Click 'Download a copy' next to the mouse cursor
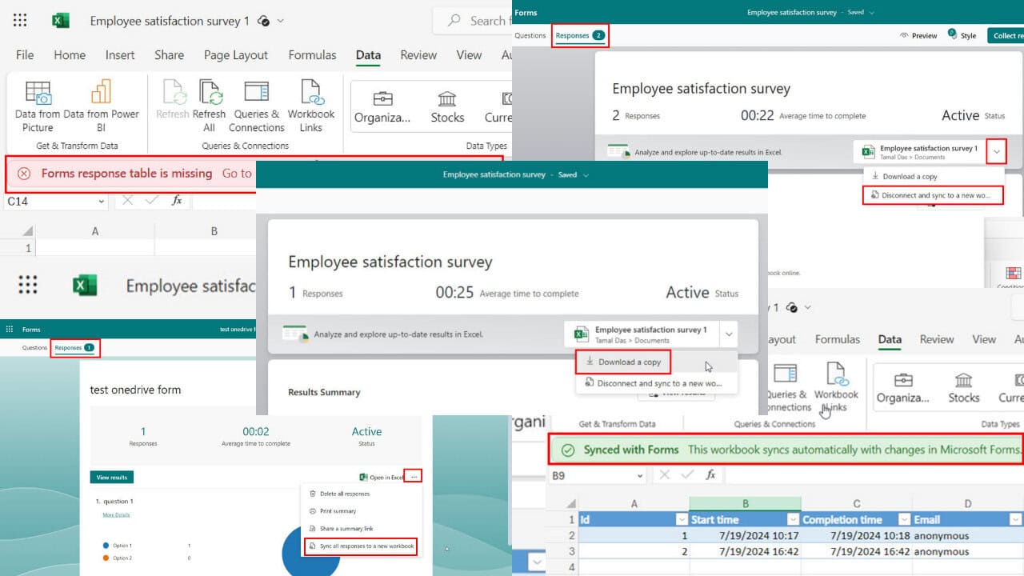Screen dimensions: 1024x576 [x=623, y=362]
